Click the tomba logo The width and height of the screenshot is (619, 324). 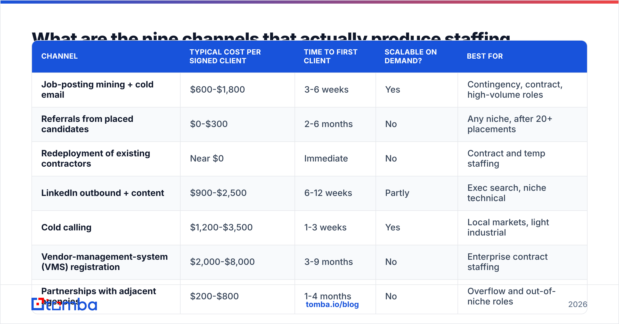[64, 304]
